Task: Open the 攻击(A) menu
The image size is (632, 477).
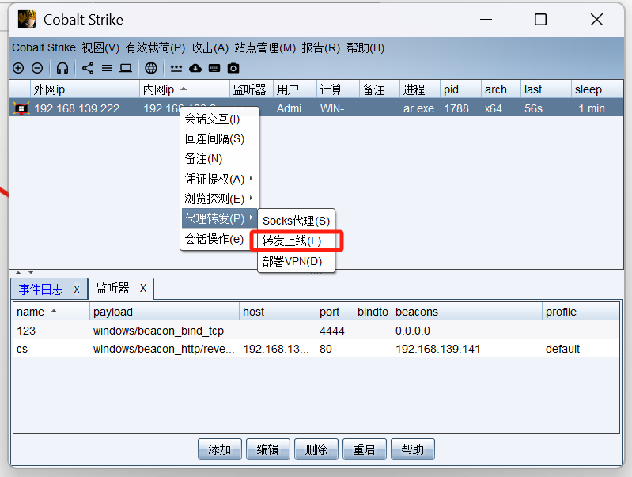Action: 210,47
